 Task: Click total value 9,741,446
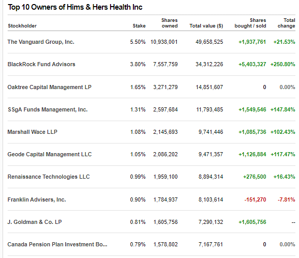[x=211, y=132]
